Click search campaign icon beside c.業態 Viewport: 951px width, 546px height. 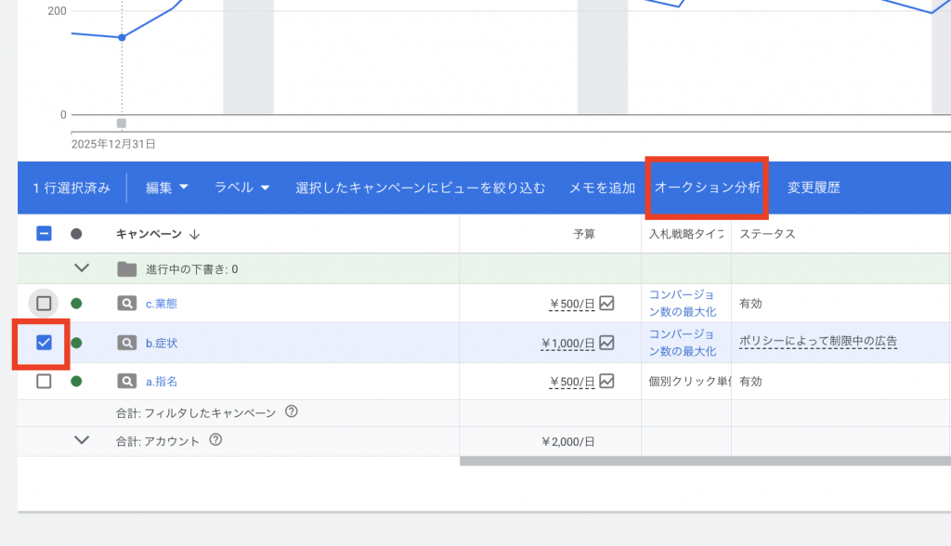point(126,303)
